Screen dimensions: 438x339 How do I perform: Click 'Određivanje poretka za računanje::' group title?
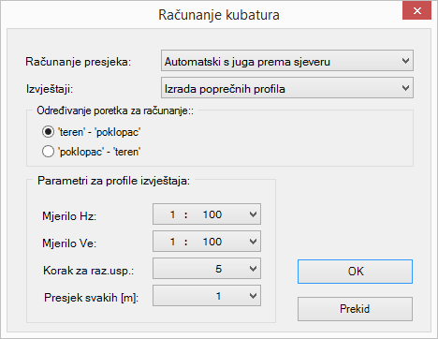115,111
